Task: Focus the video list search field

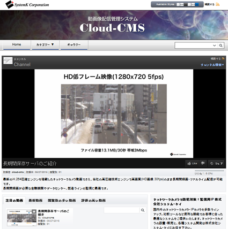Action: tap(122, 210)
